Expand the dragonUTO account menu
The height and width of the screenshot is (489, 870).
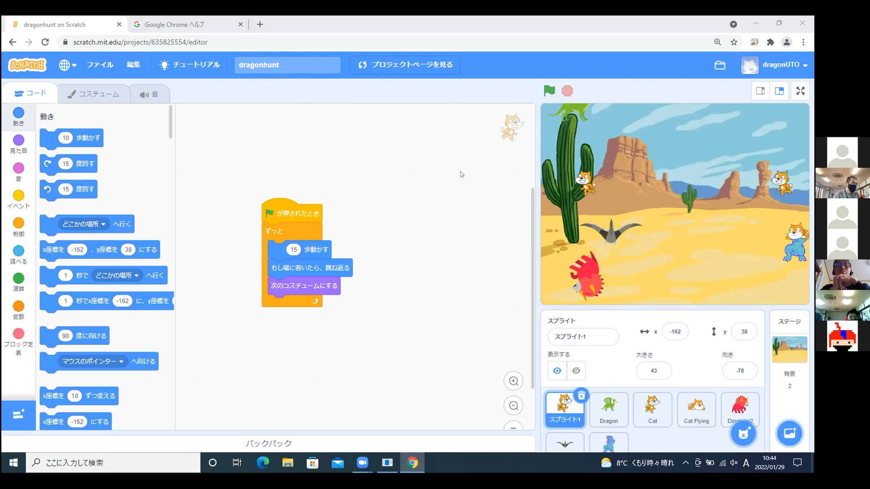(774, 65)
